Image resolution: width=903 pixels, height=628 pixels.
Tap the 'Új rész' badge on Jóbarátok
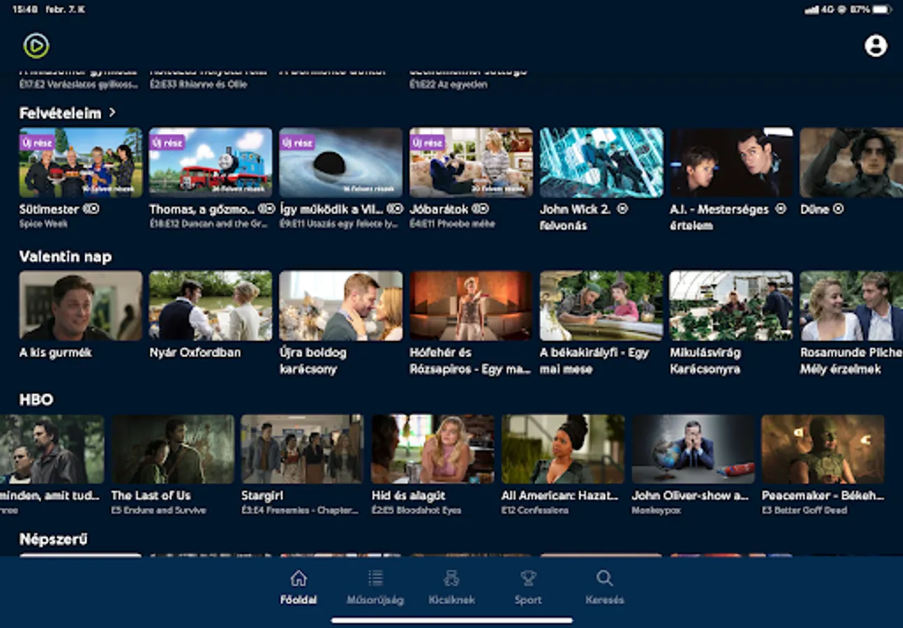pyautogui.click(x=427, y=142)
